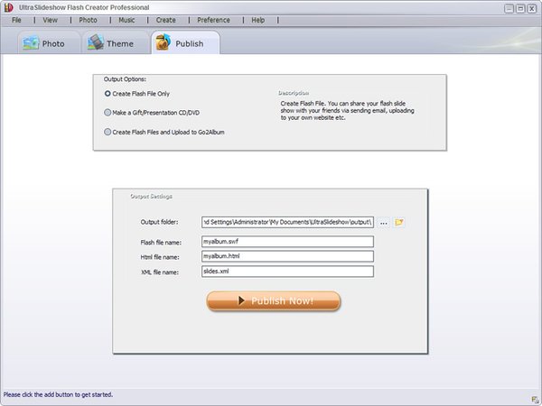Viewport: 542px width, 406px height.
Task: Close the UltraSlideshow window
Action: point(532,9)
